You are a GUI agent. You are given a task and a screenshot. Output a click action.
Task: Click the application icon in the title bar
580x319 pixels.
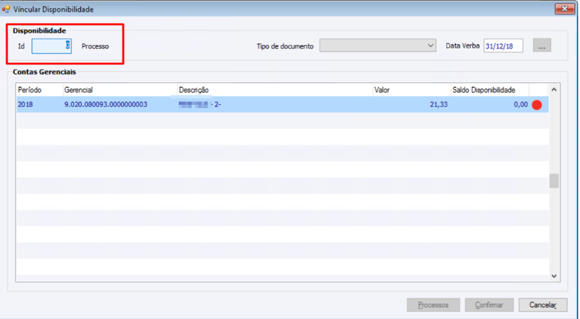[6, 9]
